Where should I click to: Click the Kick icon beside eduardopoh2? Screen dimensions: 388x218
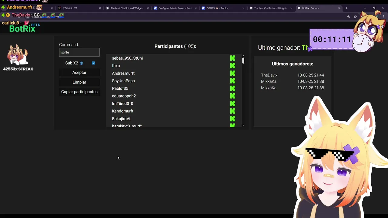pyautogui.click(x=232, y=96)
